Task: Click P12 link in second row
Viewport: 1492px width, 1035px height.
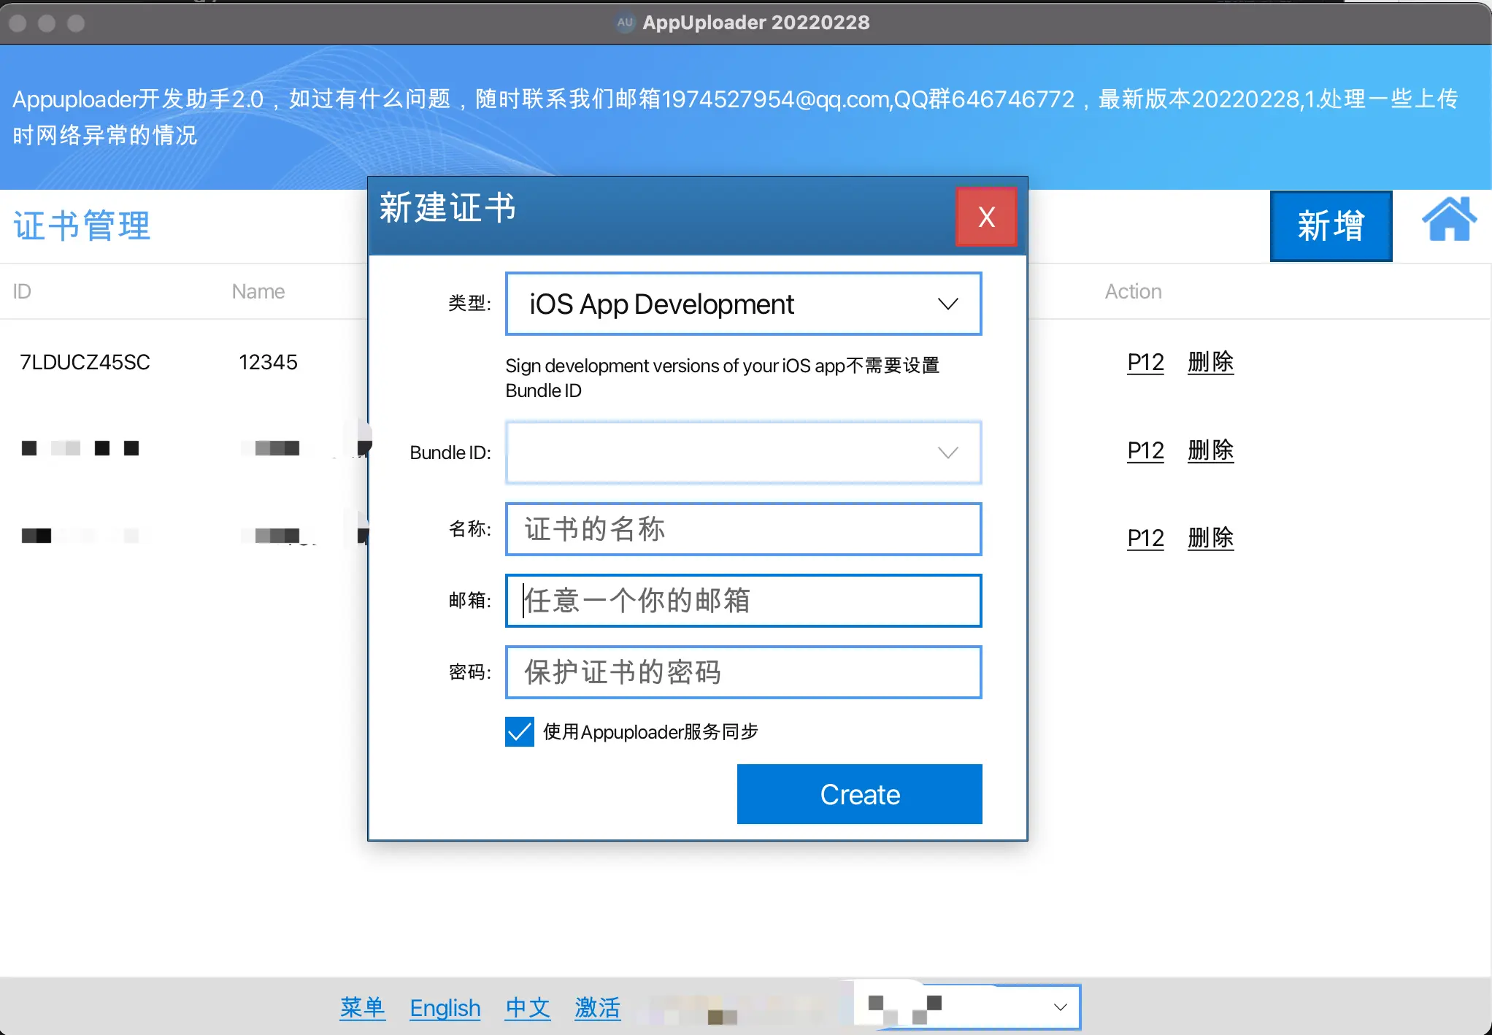Action: click(x=1145, y=450)
